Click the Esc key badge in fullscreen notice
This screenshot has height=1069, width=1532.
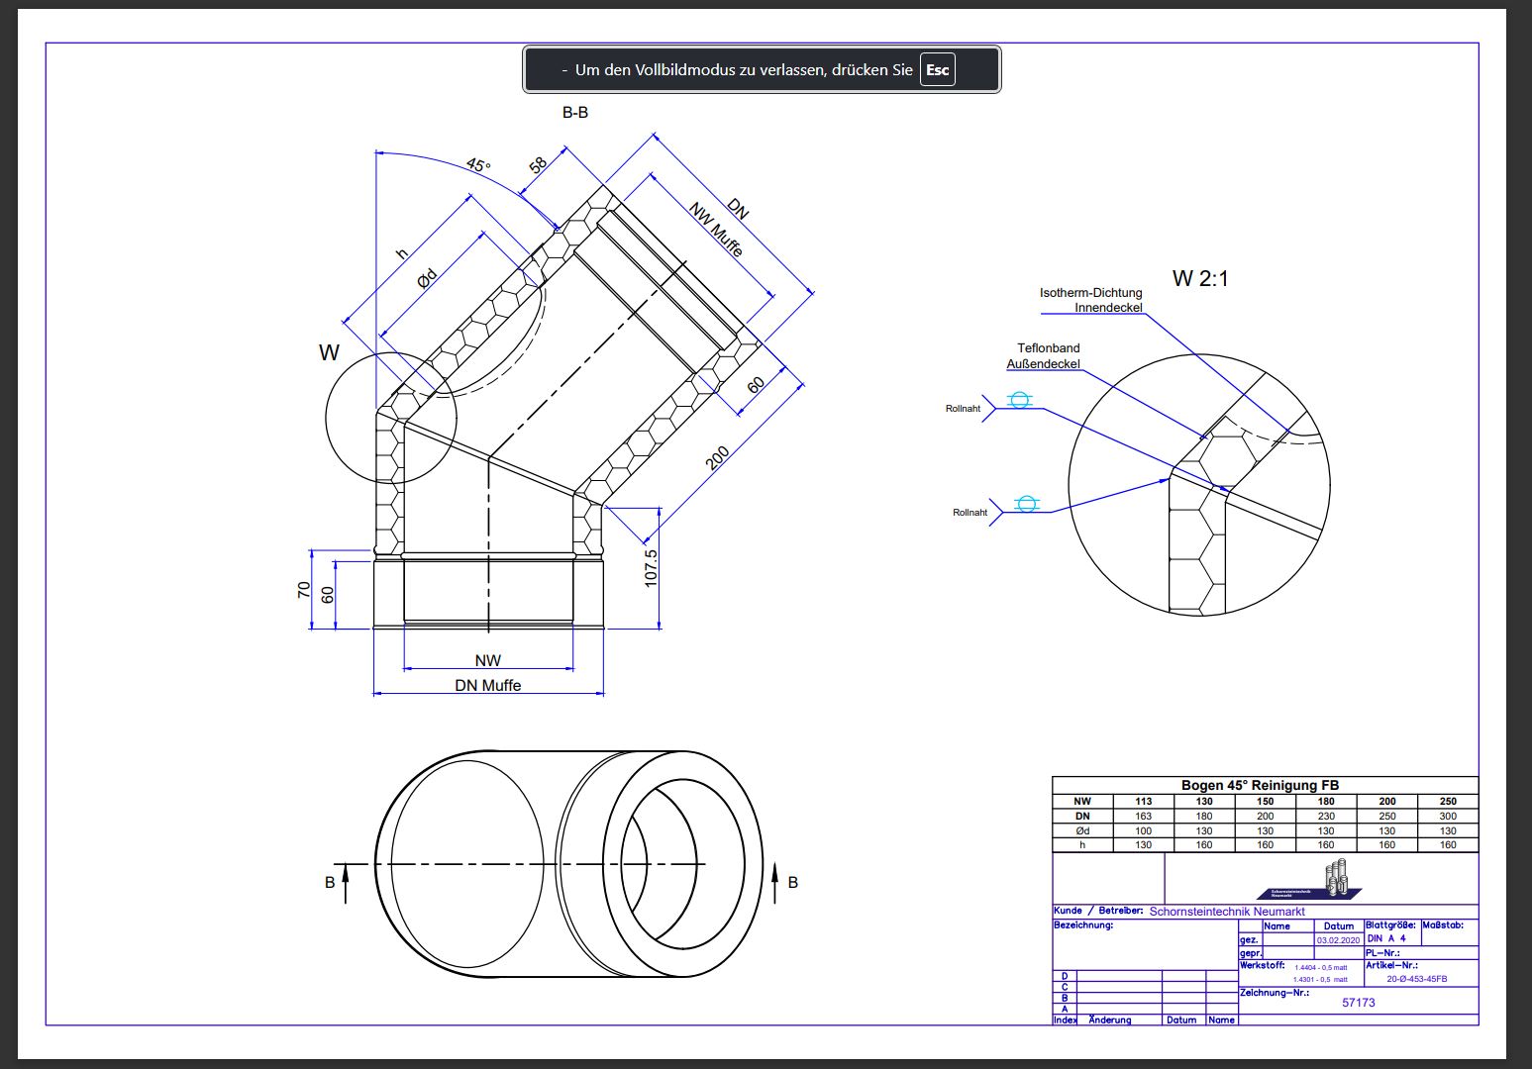[937, 70]
